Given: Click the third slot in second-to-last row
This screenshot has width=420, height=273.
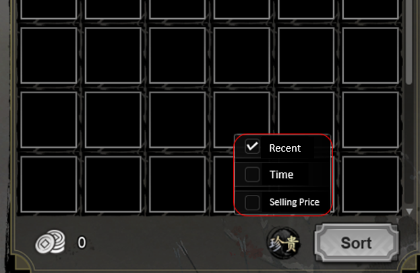Looking at the screenshot, I should coord(177,120).
